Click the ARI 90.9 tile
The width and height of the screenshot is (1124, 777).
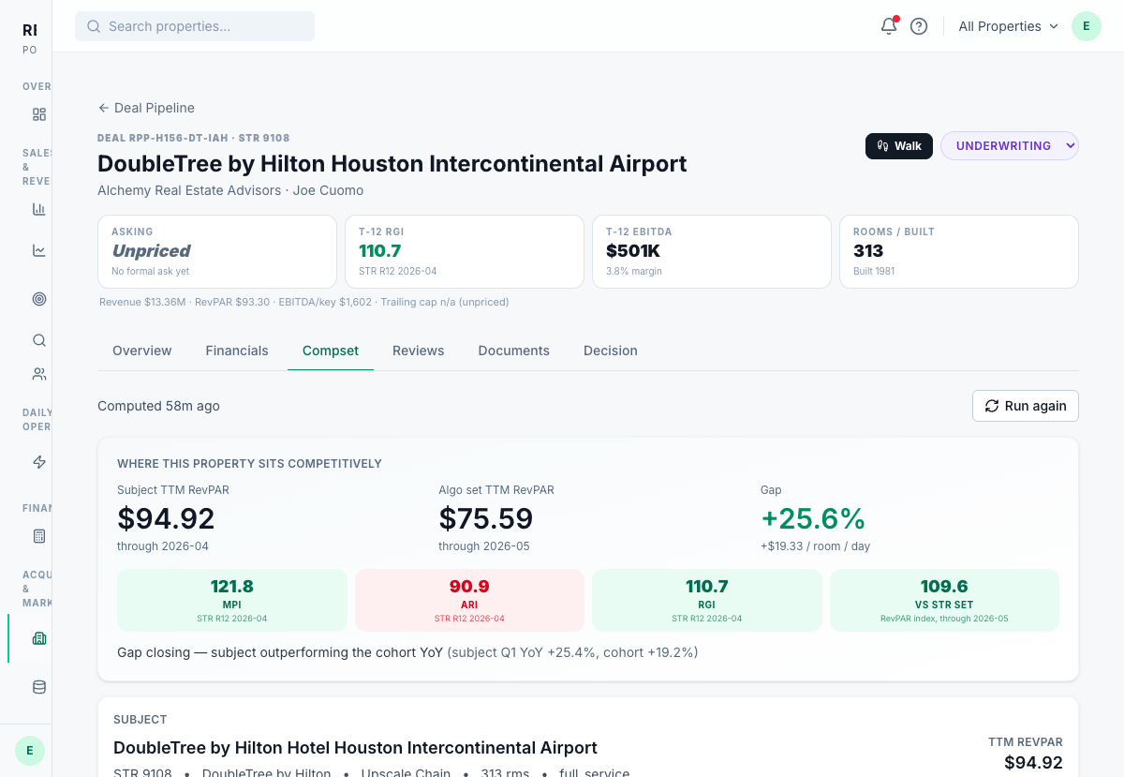pos(469,600)
